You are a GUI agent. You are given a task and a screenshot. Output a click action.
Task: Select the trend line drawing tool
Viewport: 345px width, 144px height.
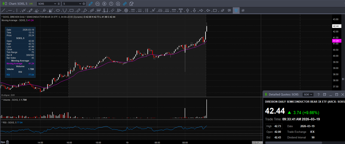(3, 11)
